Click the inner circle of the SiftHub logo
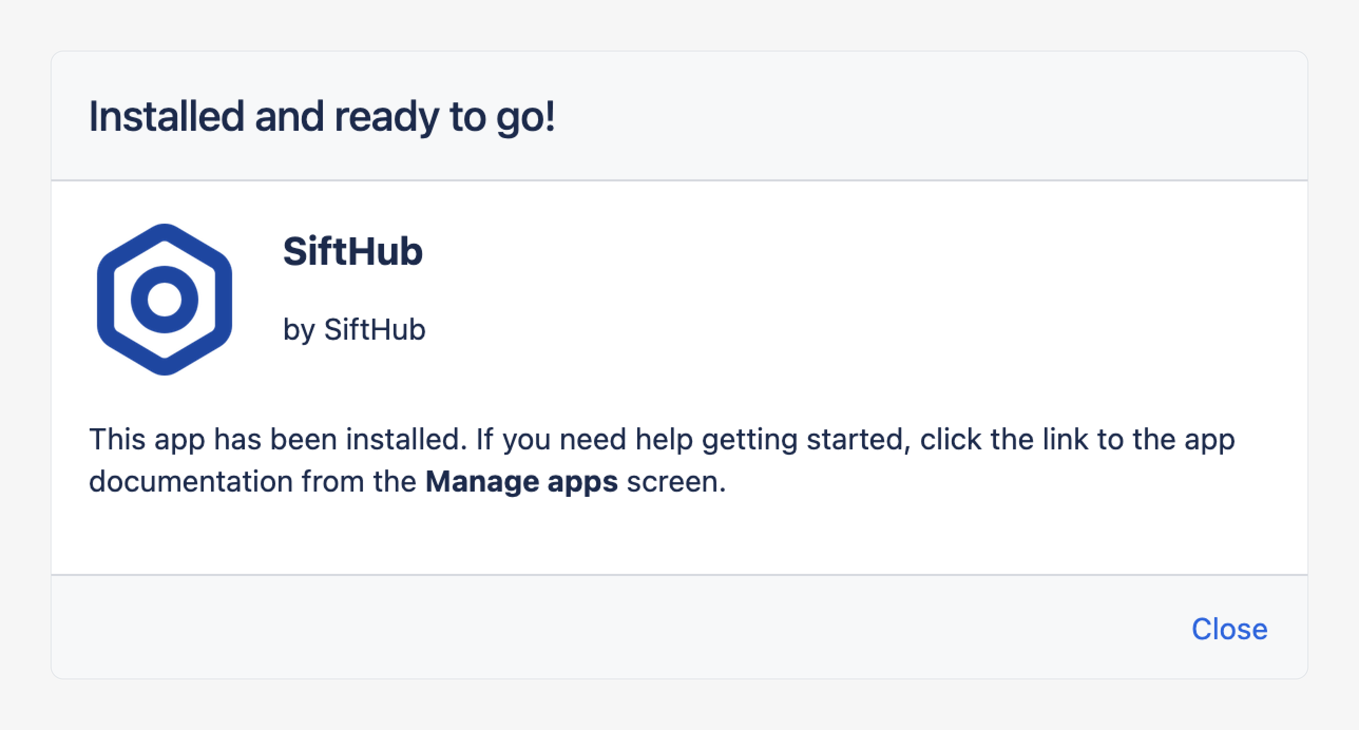Image resolution: width=1359 pixels, height=730 pixels. click(x=165, y=300)
